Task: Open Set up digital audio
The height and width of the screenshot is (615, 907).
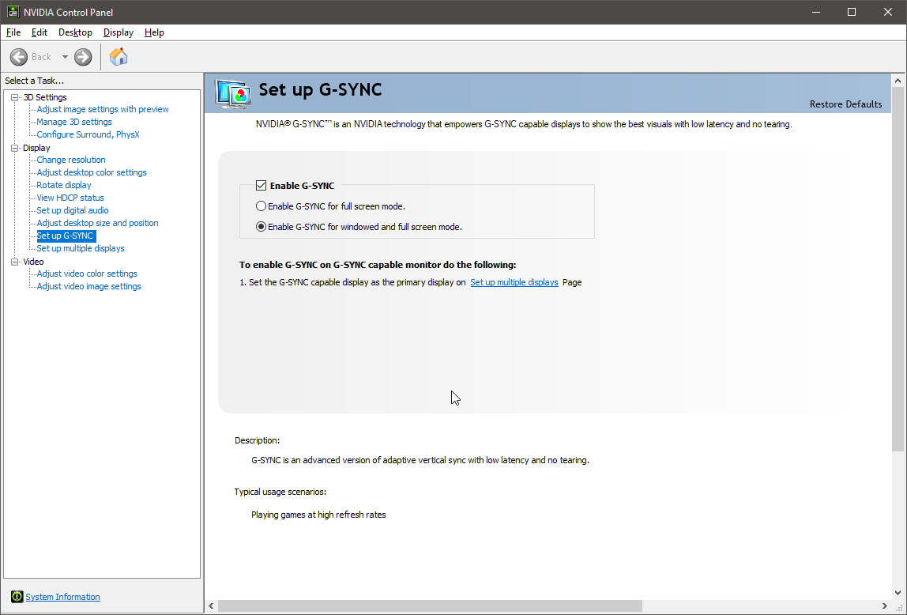Action: pos(73,210)
